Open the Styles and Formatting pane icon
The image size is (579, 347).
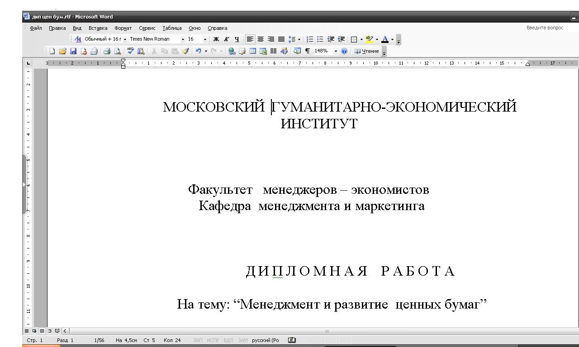78,39
